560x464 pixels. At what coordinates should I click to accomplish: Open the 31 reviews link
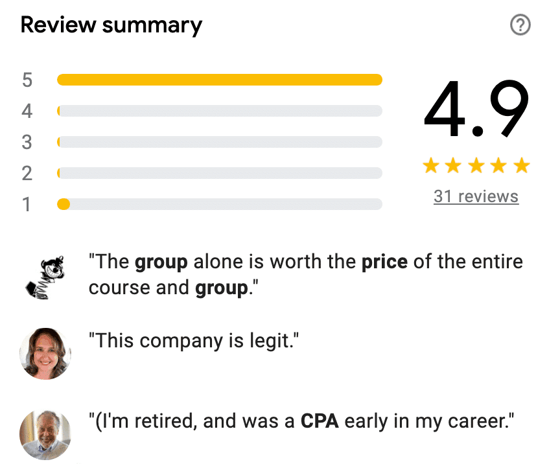(x=476, y=196)
